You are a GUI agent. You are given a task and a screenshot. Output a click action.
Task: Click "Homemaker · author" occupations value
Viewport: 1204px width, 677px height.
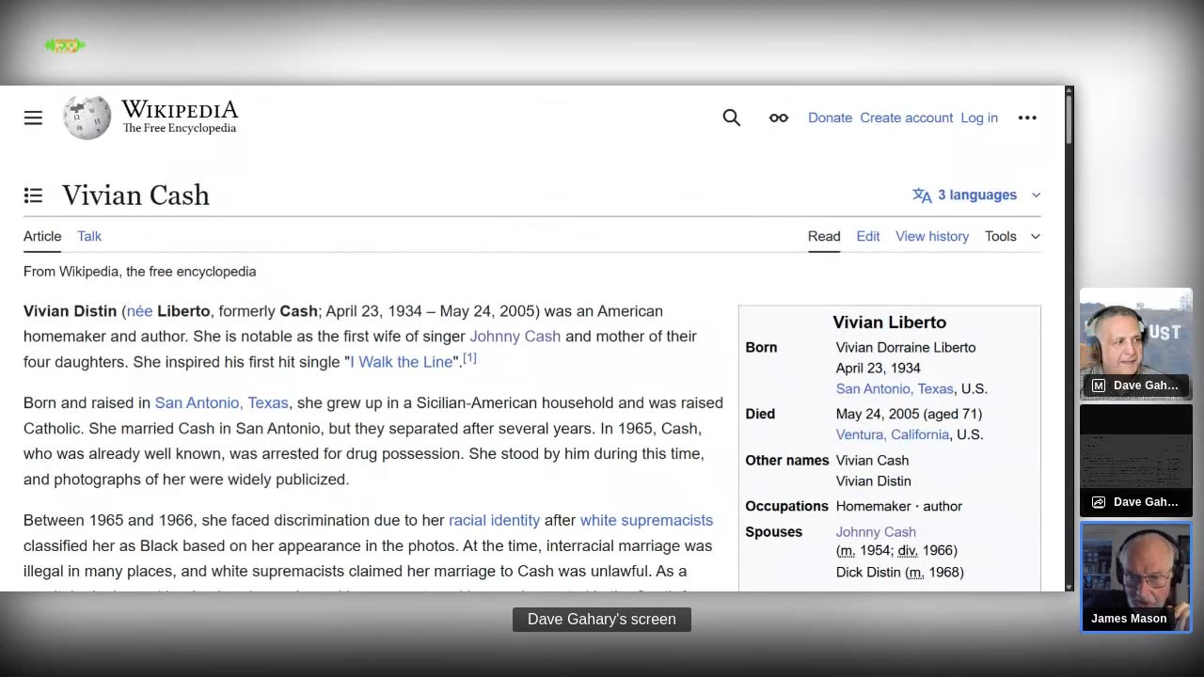[899, 506]
